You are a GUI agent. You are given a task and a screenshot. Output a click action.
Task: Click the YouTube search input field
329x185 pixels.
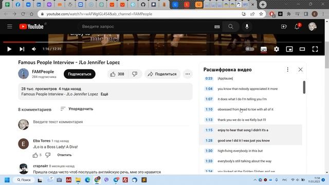[147, 26]
